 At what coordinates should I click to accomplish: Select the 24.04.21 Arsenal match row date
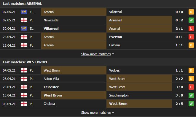9,37
